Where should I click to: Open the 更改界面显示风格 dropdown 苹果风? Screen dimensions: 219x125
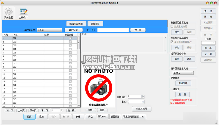183,73
